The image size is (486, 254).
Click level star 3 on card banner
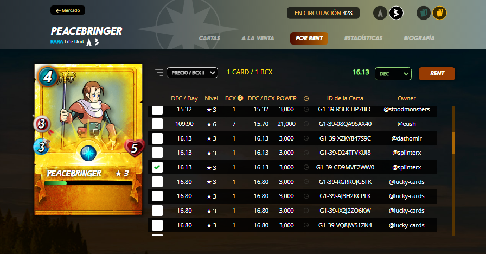click(x=122, y=173)
